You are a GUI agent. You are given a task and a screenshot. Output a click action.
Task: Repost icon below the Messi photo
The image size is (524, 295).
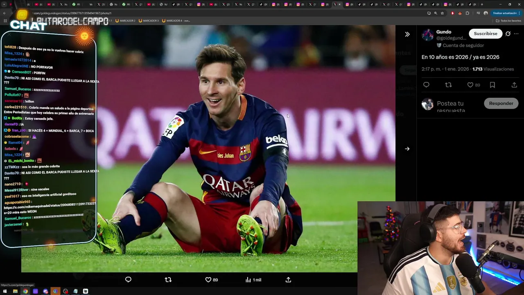(168, 279)
